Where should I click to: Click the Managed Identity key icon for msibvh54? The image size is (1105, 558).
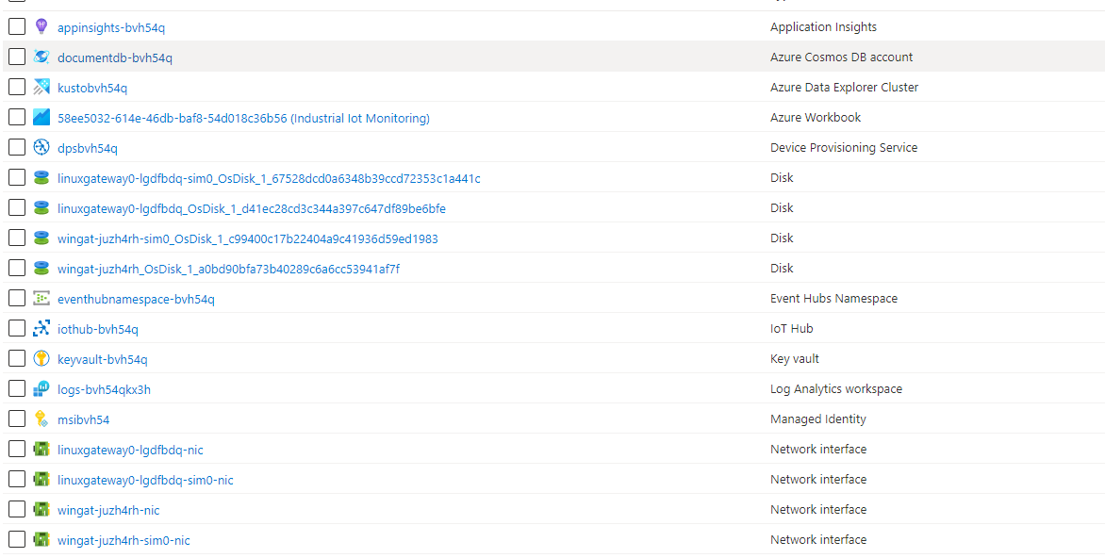41,418
